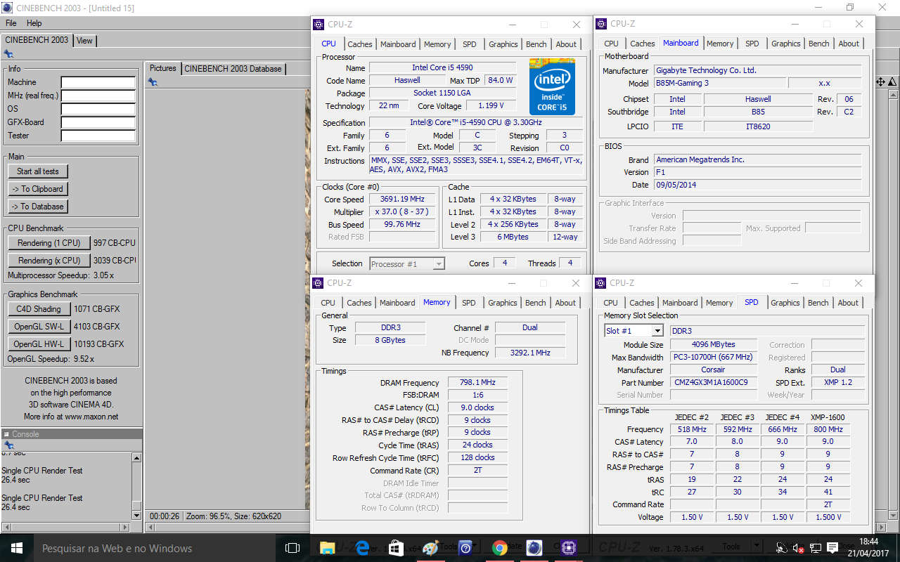The image size is (900, 562).
Task: Open the Windows Store taskbar icon
Action: pyautogui.click(x=396, y=548)
